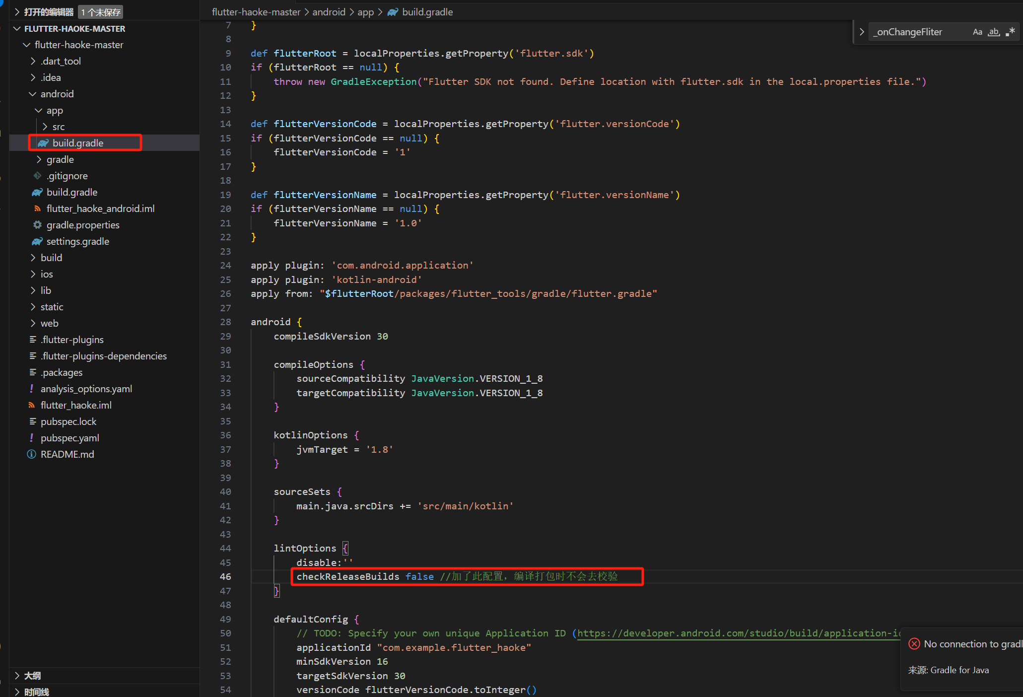Collapse the android folder

(57, 94)
